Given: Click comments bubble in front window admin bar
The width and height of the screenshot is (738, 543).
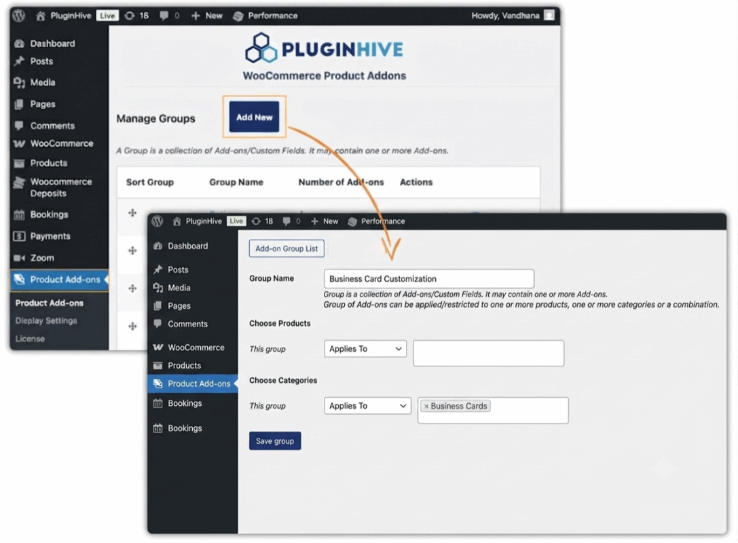Looking at the screenshot, I should 286,221.
